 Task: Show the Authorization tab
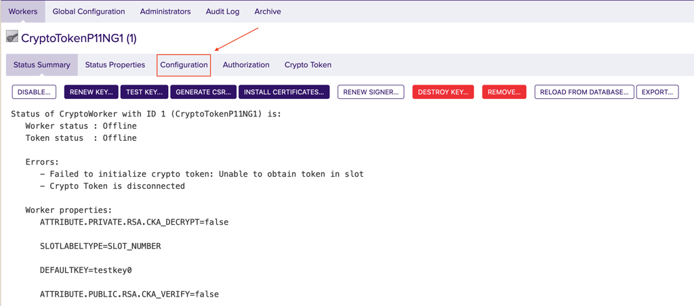pyautogui.click(x=246, y=65)
